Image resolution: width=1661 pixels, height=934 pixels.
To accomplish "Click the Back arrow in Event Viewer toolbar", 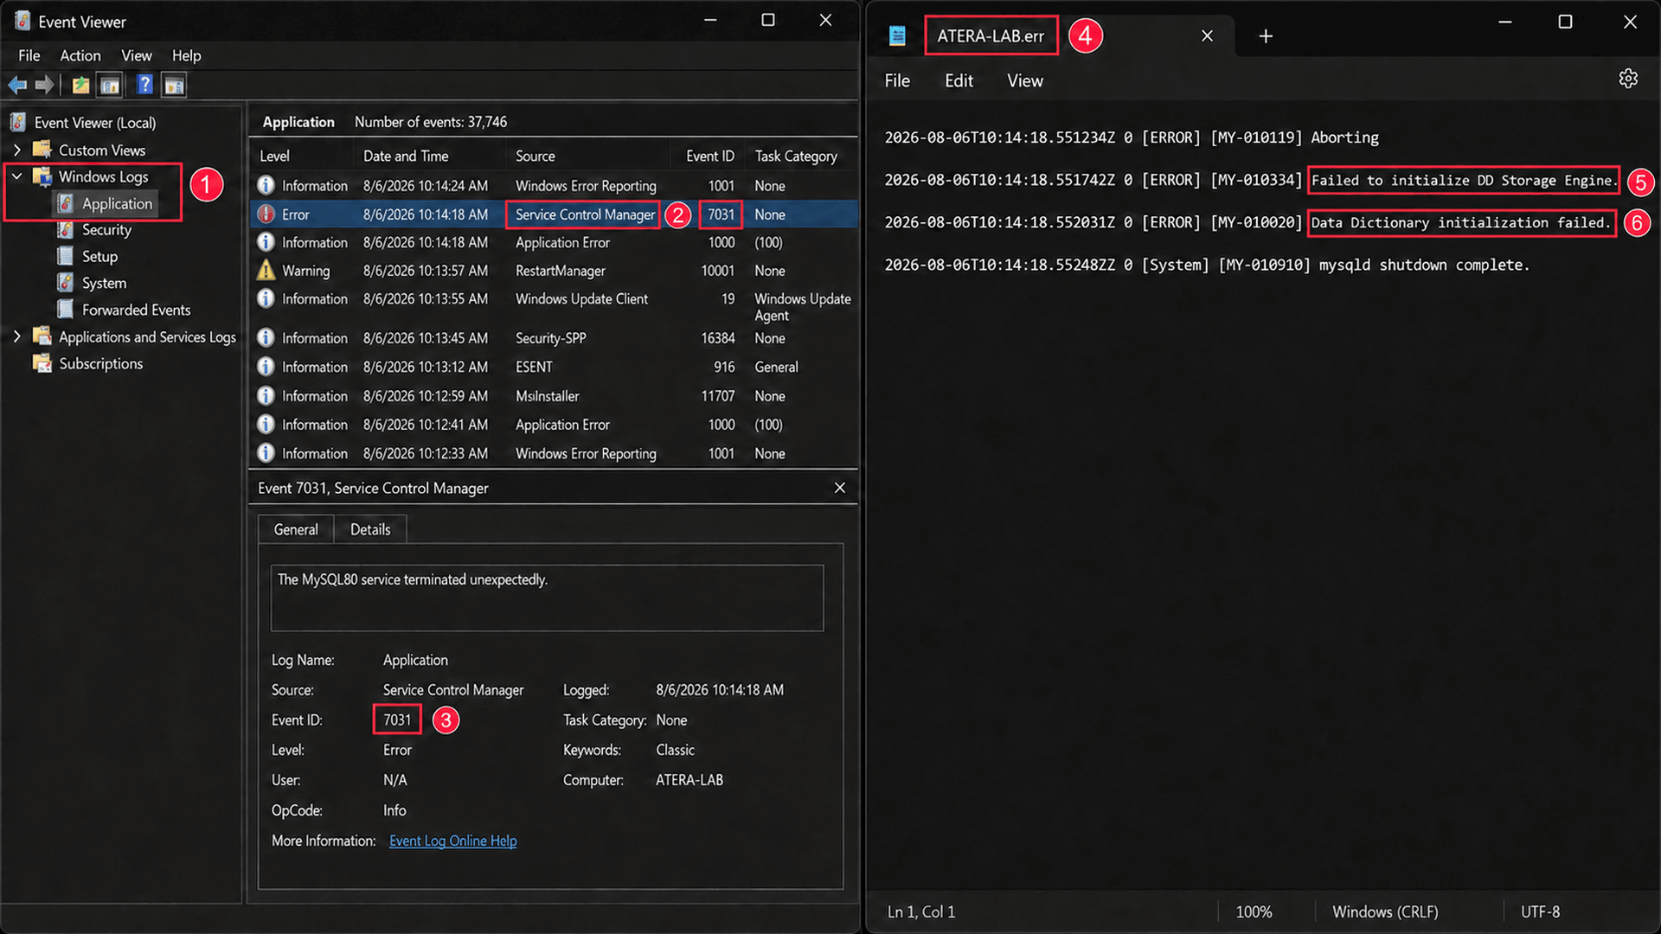I will [x=17, y=85].
